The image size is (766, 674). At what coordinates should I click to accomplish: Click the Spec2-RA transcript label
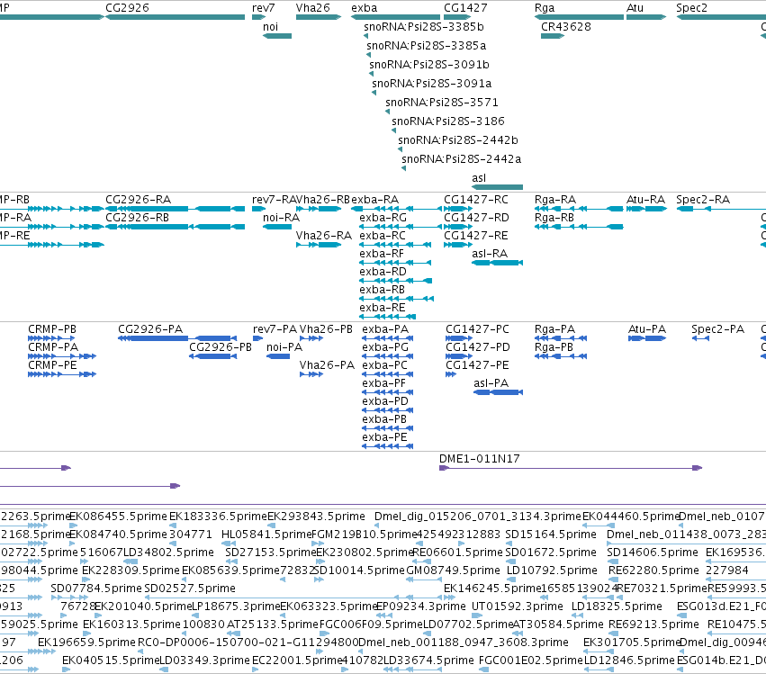coord(703,200)
